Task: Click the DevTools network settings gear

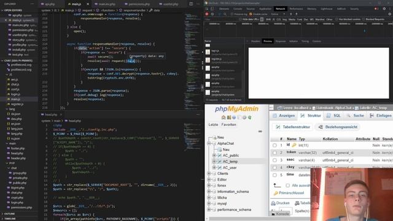Action: pyautogui.click(x=390, y=14)
